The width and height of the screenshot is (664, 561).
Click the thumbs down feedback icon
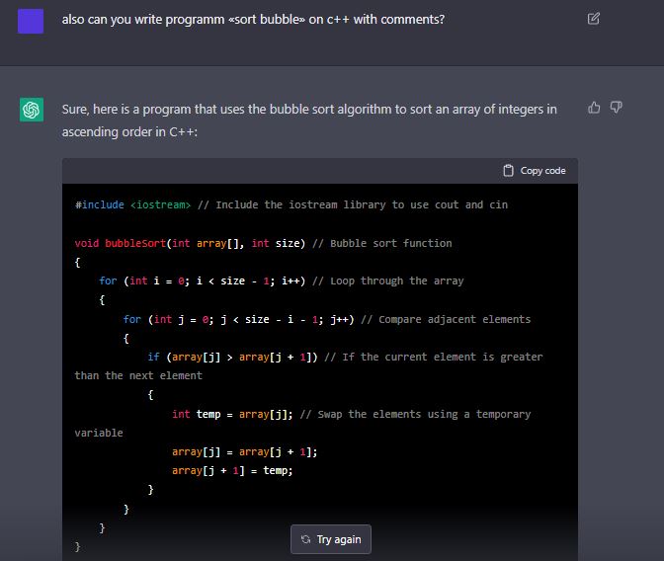click(x=616, y=108)
